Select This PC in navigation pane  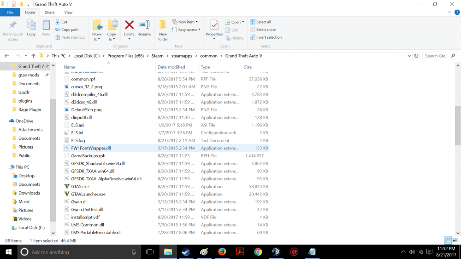coord(22,167)
